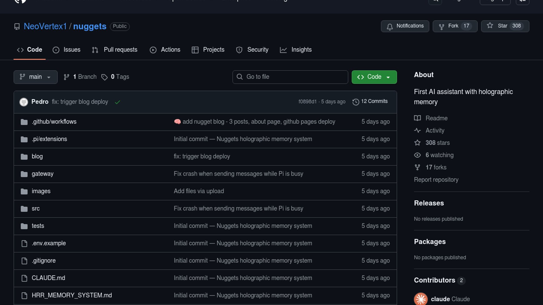Expand the green Code dropdown button
The width and height of the screenshot is (543, 305).
(374, 77)
